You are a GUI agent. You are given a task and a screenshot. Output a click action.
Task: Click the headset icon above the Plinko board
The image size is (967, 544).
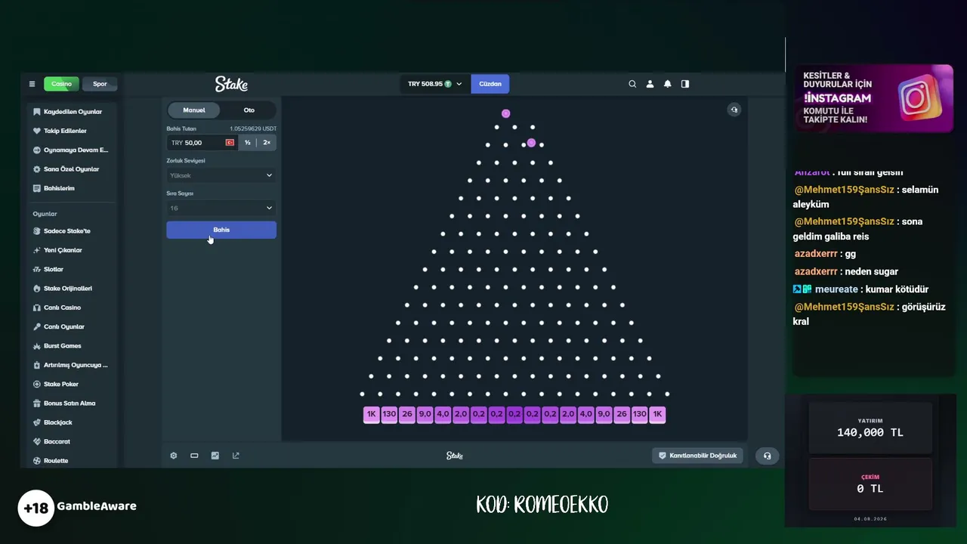[734, 110]
